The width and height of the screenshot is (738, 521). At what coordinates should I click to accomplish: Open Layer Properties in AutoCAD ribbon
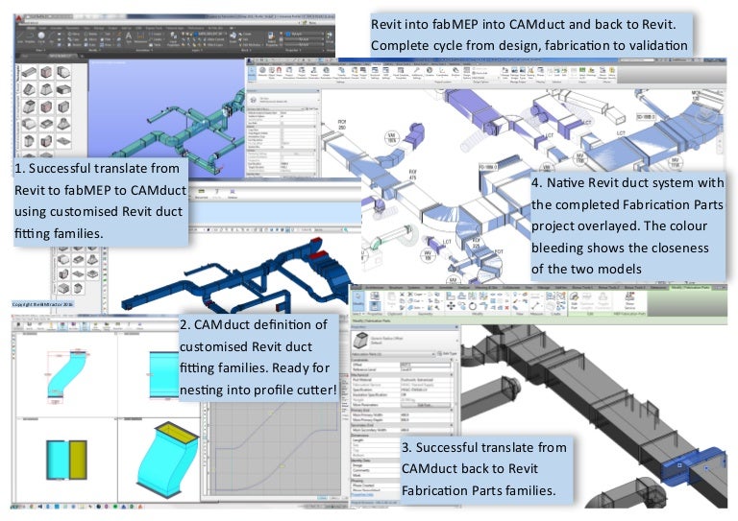[173, 37]
